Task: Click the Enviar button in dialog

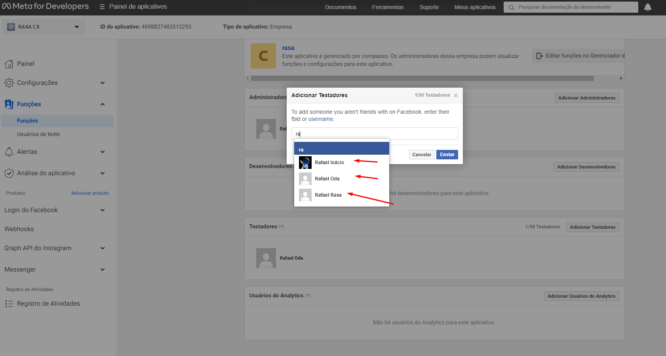Action: 447,155
